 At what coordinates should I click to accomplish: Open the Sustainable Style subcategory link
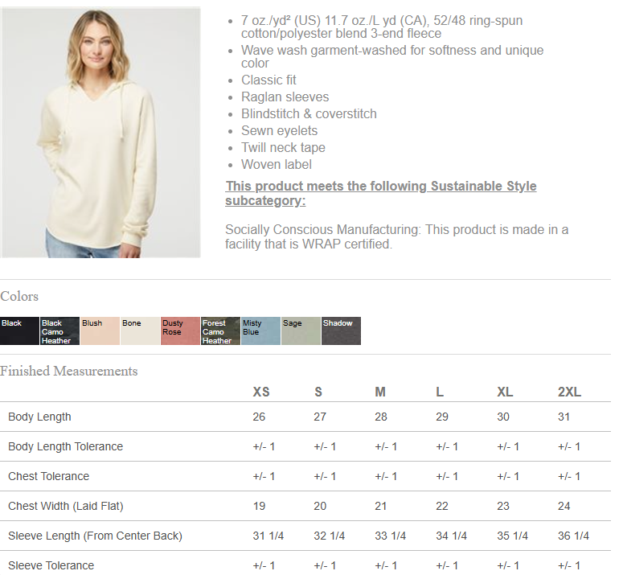[x=380, y=193]
